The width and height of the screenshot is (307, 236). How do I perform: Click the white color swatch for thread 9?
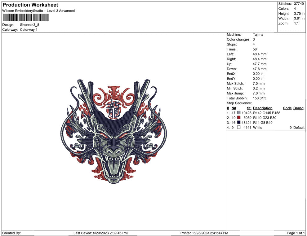click(239, 127)
